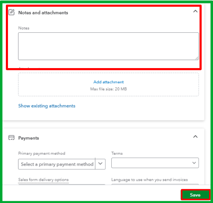Open the Terms dropdown
Screen dimensions: 213x203
tap(155, 163)
